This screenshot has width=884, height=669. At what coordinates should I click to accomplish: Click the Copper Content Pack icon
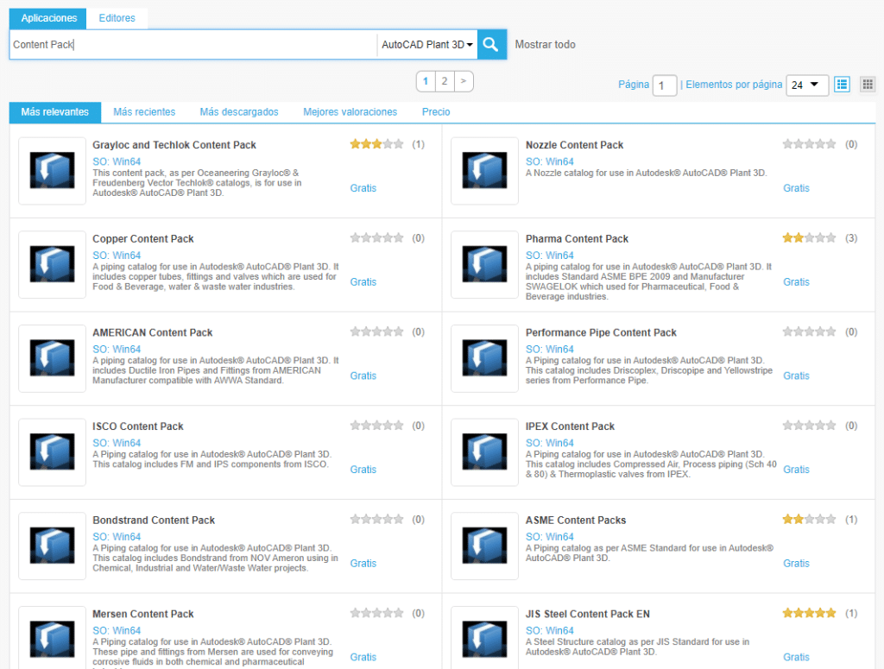click(x=52, y=265)
